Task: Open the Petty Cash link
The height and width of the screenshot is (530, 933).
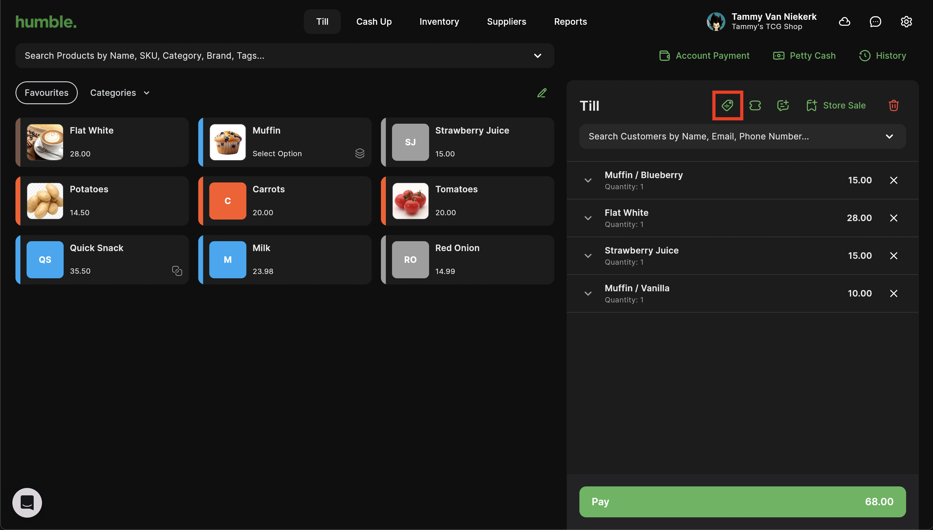Action: pyautogui.click(x=804, y=56)
